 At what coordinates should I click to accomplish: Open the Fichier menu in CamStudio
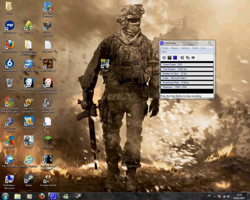(165, 48)
